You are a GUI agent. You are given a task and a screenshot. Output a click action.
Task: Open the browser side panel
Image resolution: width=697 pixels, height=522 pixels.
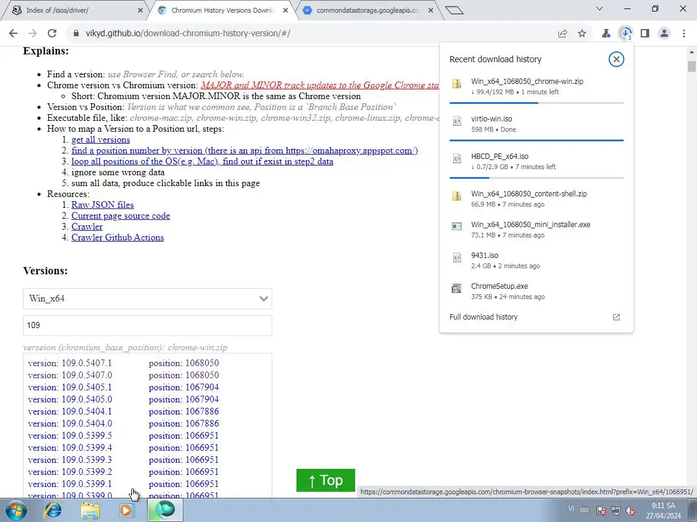click(645, 33)
